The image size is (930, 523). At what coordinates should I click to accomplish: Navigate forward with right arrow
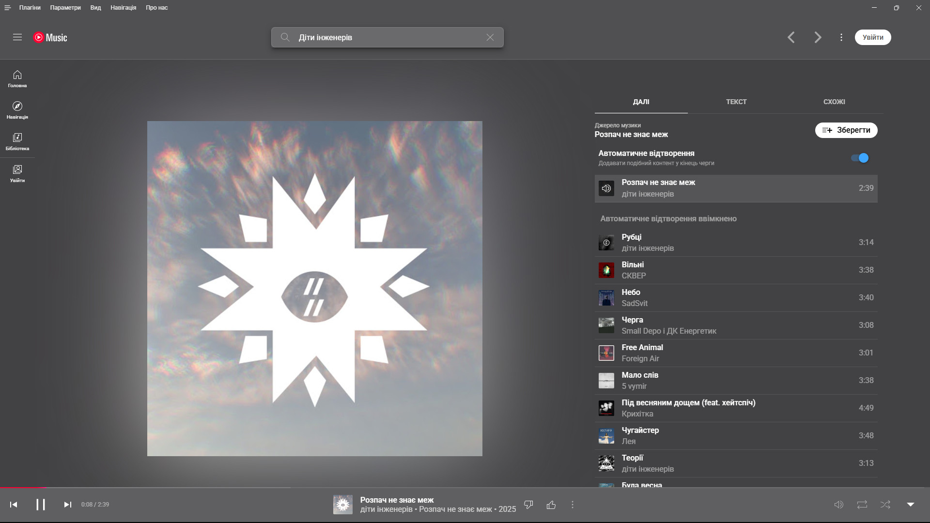click(x=818, y=37)
